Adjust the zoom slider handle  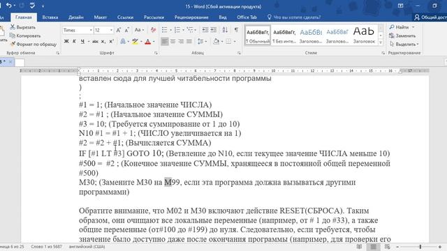[420, 247]
